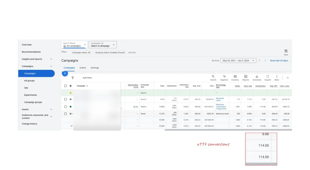
Task: Download the campaigns table
Action: coord(257,78)
